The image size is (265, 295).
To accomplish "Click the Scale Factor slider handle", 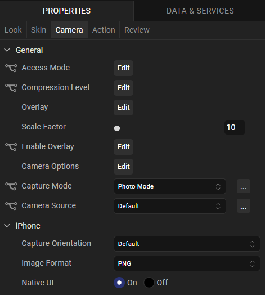I will point(117,128).
